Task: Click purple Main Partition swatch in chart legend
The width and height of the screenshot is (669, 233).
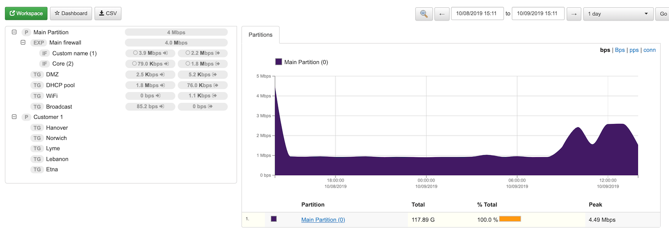Action: (x=279, y=62)
